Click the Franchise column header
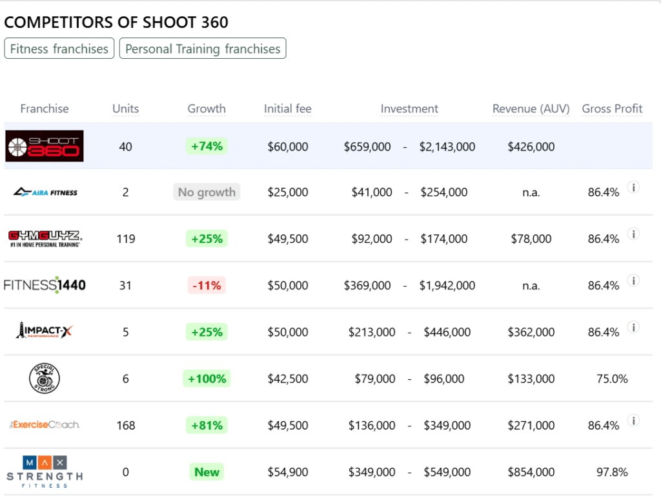661x498 pixels. click(x=45, y=109)
